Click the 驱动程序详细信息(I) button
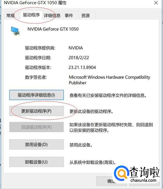 pos(36,95)
